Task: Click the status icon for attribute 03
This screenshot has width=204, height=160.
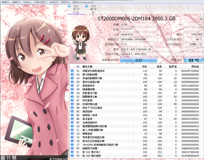Action: [x=72, y=74]
